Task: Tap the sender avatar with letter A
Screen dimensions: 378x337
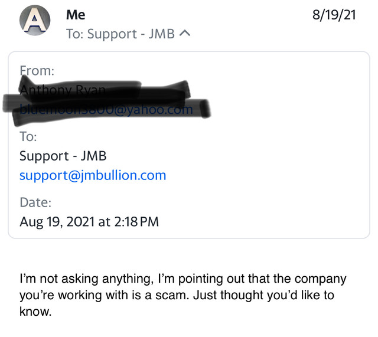Action: 35,20
